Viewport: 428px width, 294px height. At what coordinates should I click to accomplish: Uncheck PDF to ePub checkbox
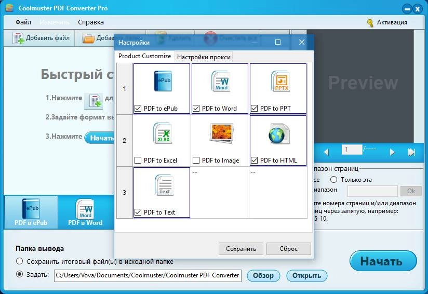pos(138,109)
